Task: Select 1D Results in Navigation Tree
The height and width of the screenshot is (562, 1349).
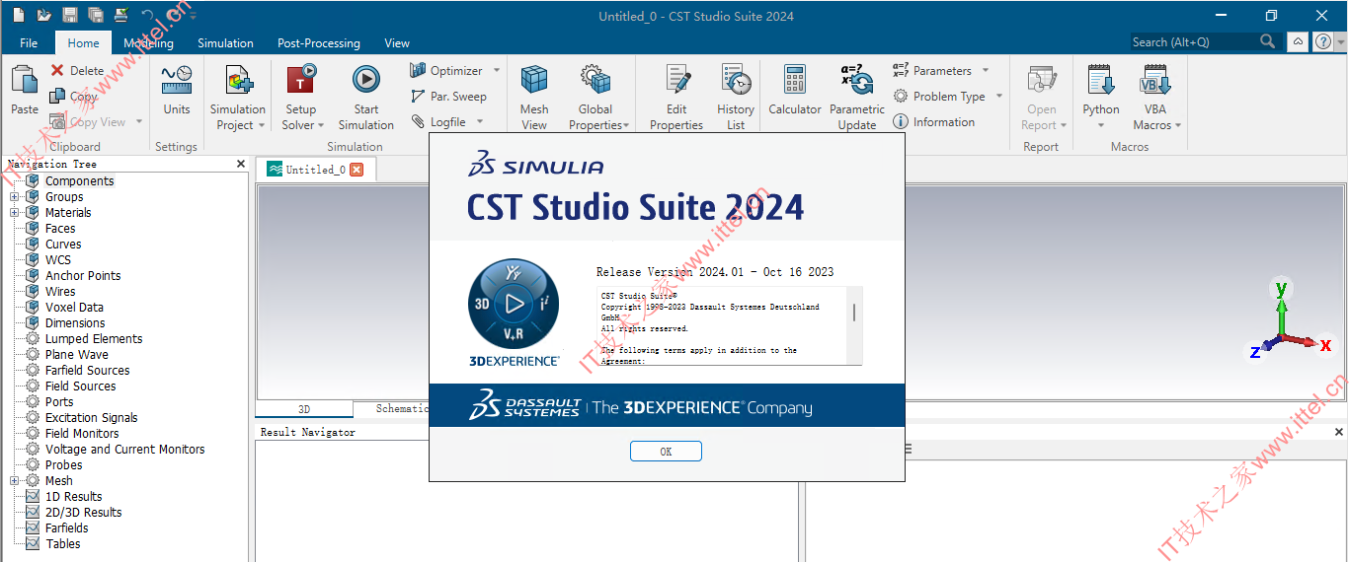Action: click(73, 497)
